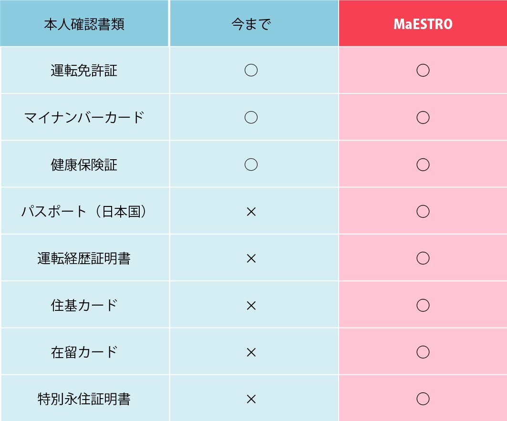Click the 今まで cross for 住基カード
This screenshot has height=421, width=507.
coord(251,306)
